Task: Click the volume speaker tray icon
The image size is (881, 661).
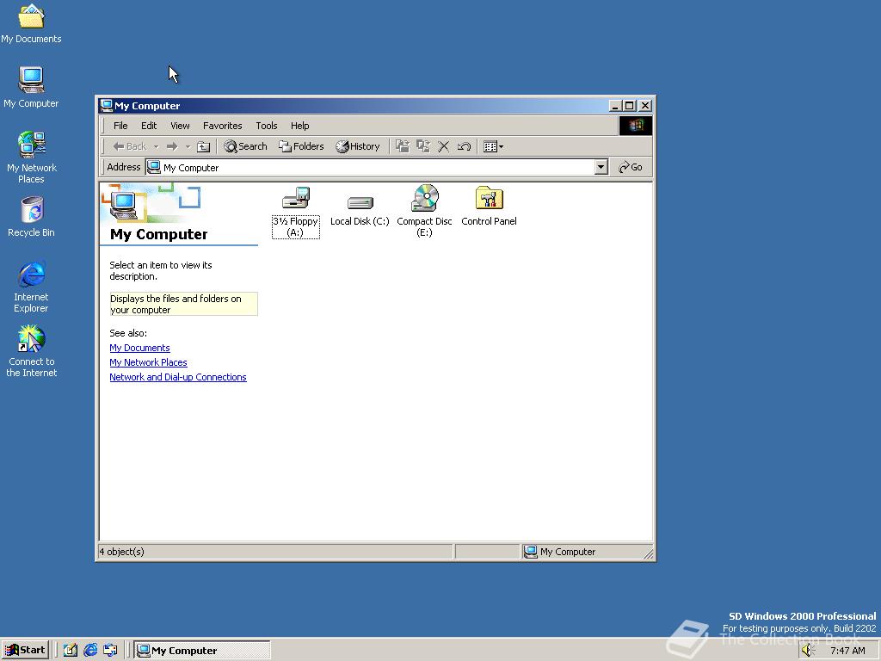Action: click(x=809, y=651)
